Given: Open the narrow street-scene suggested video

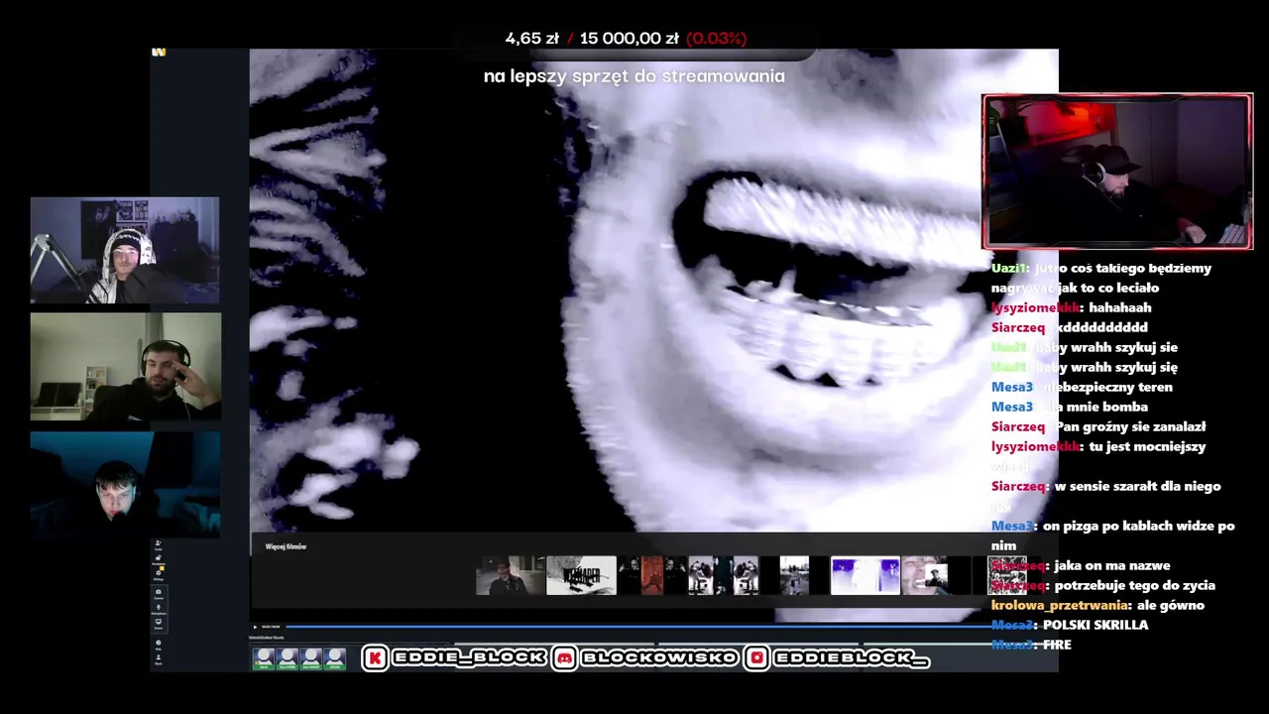Looking at the screenshot, I should tap(794, 575).
